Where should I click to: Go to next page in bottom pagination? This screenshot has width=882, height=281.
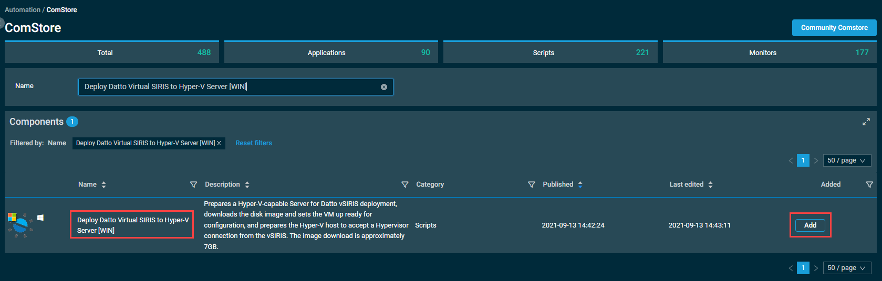click(816, 268)
